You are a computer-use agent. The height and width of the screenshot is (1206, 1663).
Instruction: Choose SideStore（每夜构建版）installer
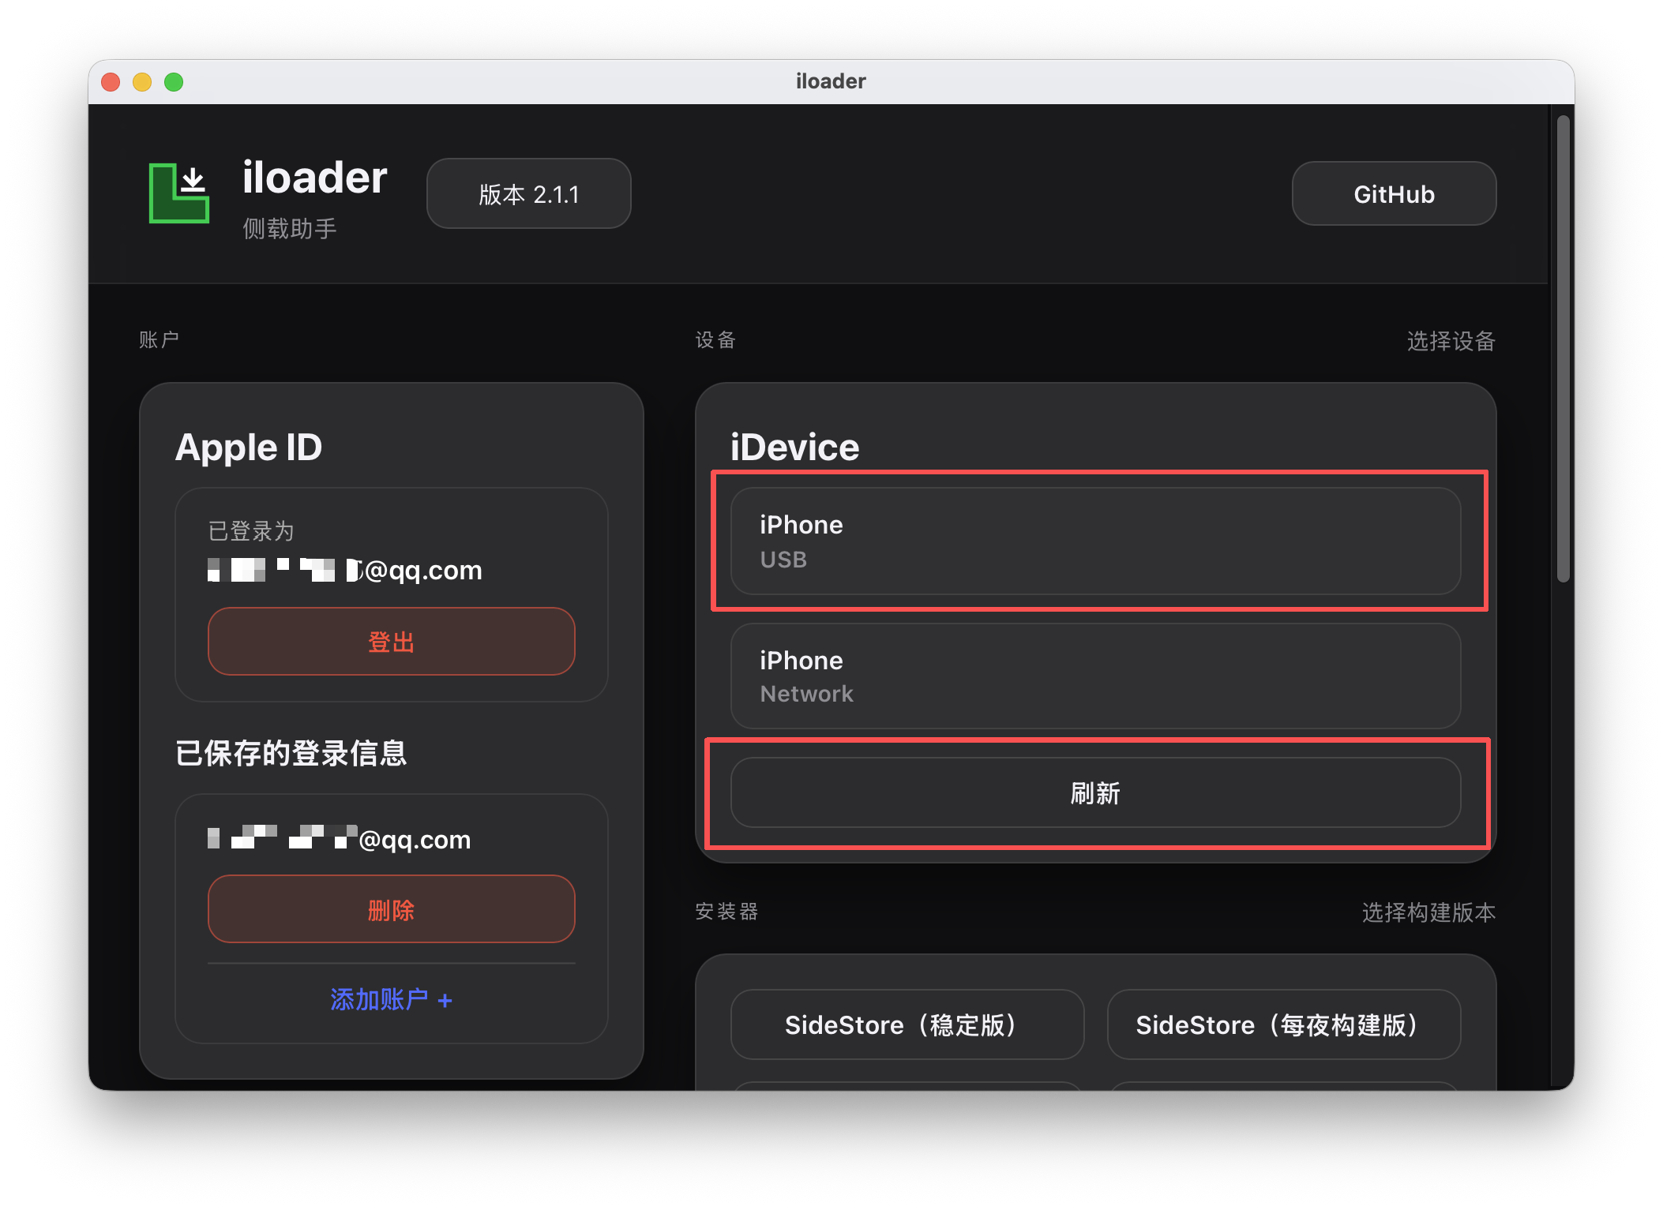tap(1282, 1024)
